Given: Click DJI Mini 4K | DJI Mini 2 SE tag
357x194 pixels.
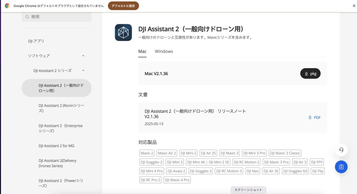Looking at the screenshot, I should 208,162.
